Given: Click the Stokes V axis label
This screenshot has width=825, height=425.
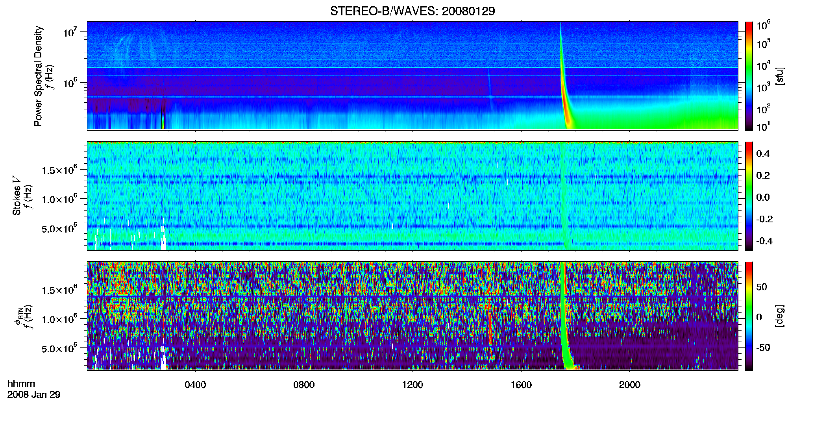Looking at the screenshot, I should pyautogui.click(x=17, y=196).
